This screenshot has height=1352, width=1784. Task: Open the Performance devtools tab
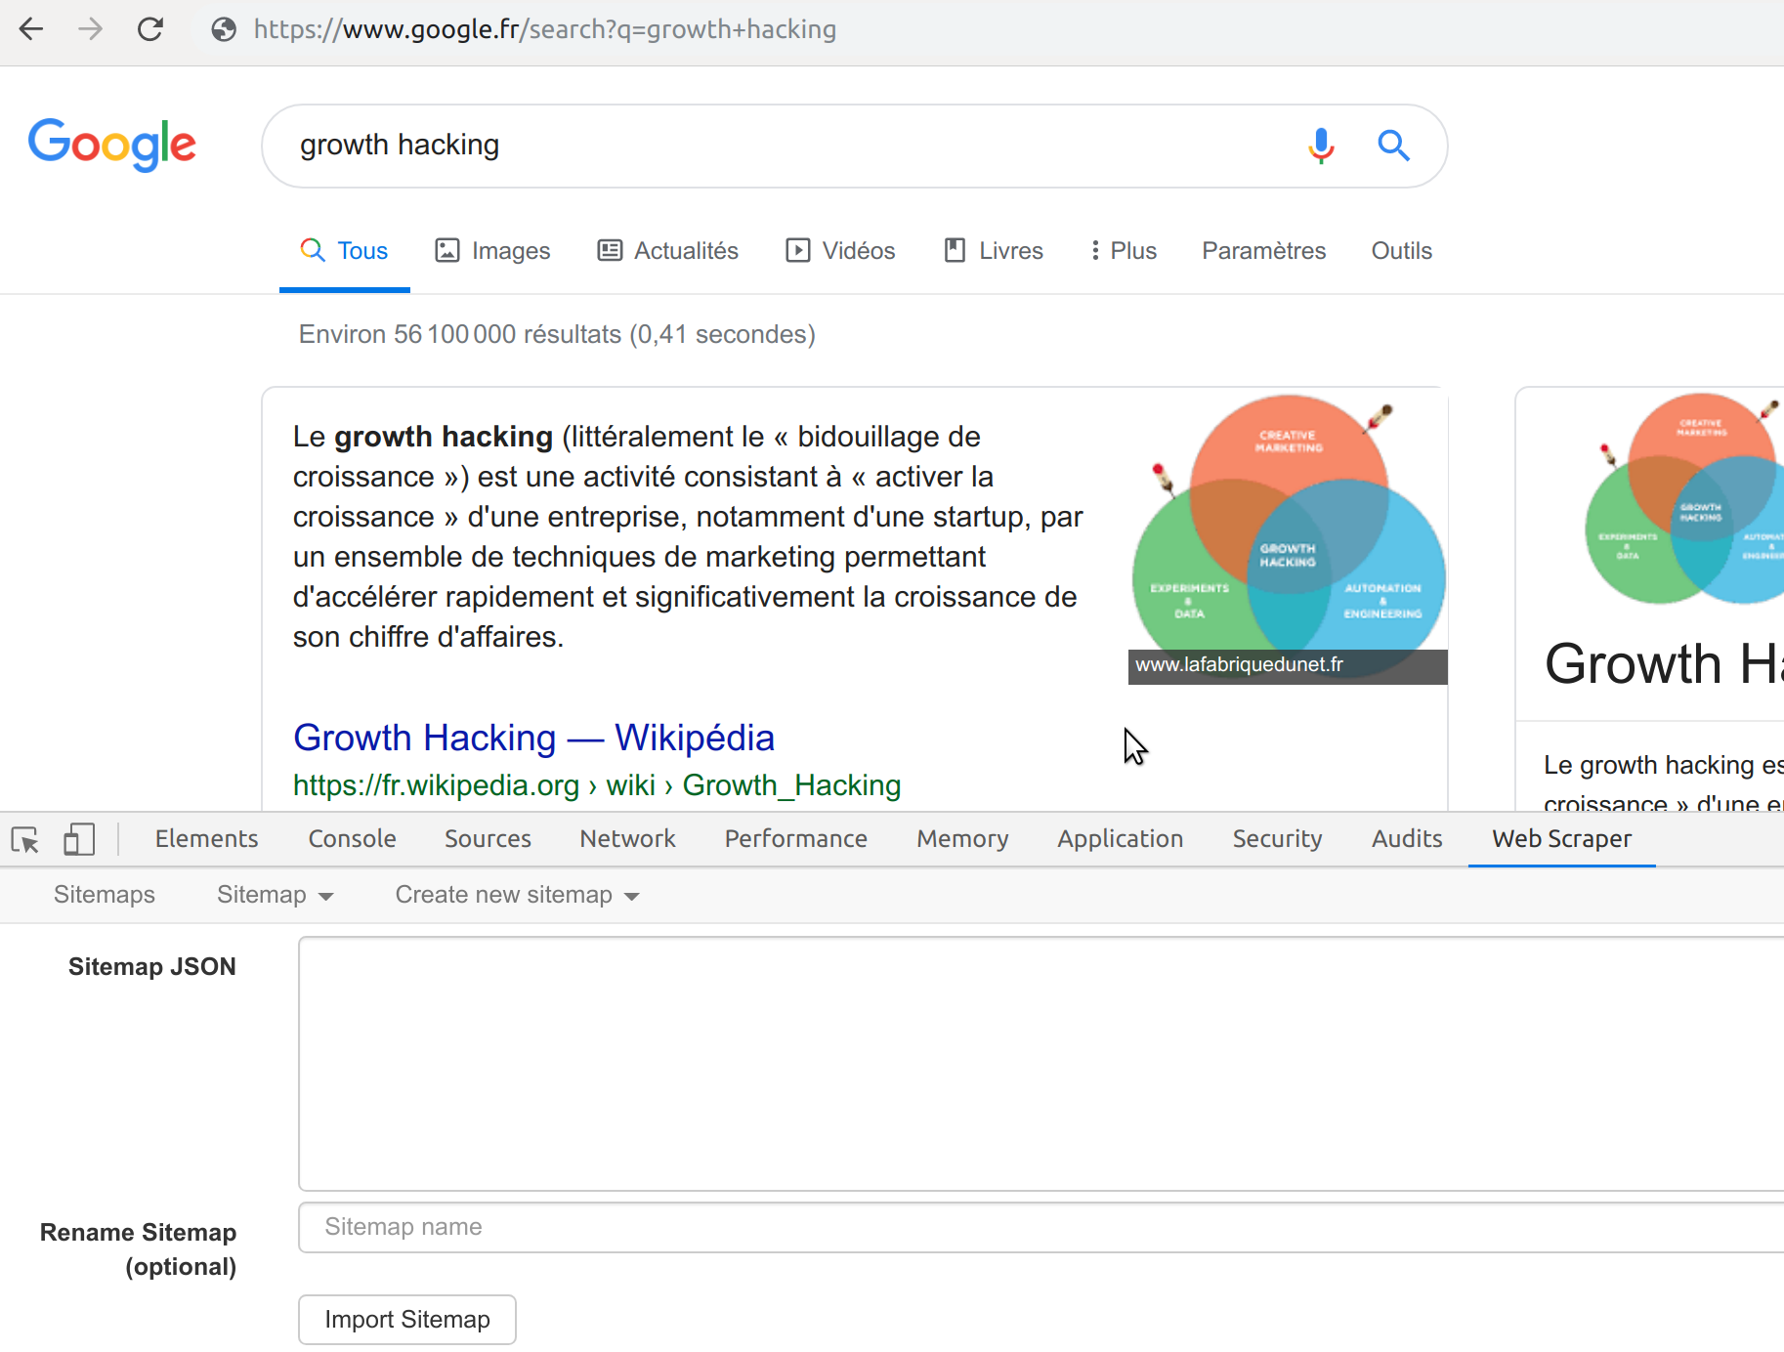click(795, 839)
